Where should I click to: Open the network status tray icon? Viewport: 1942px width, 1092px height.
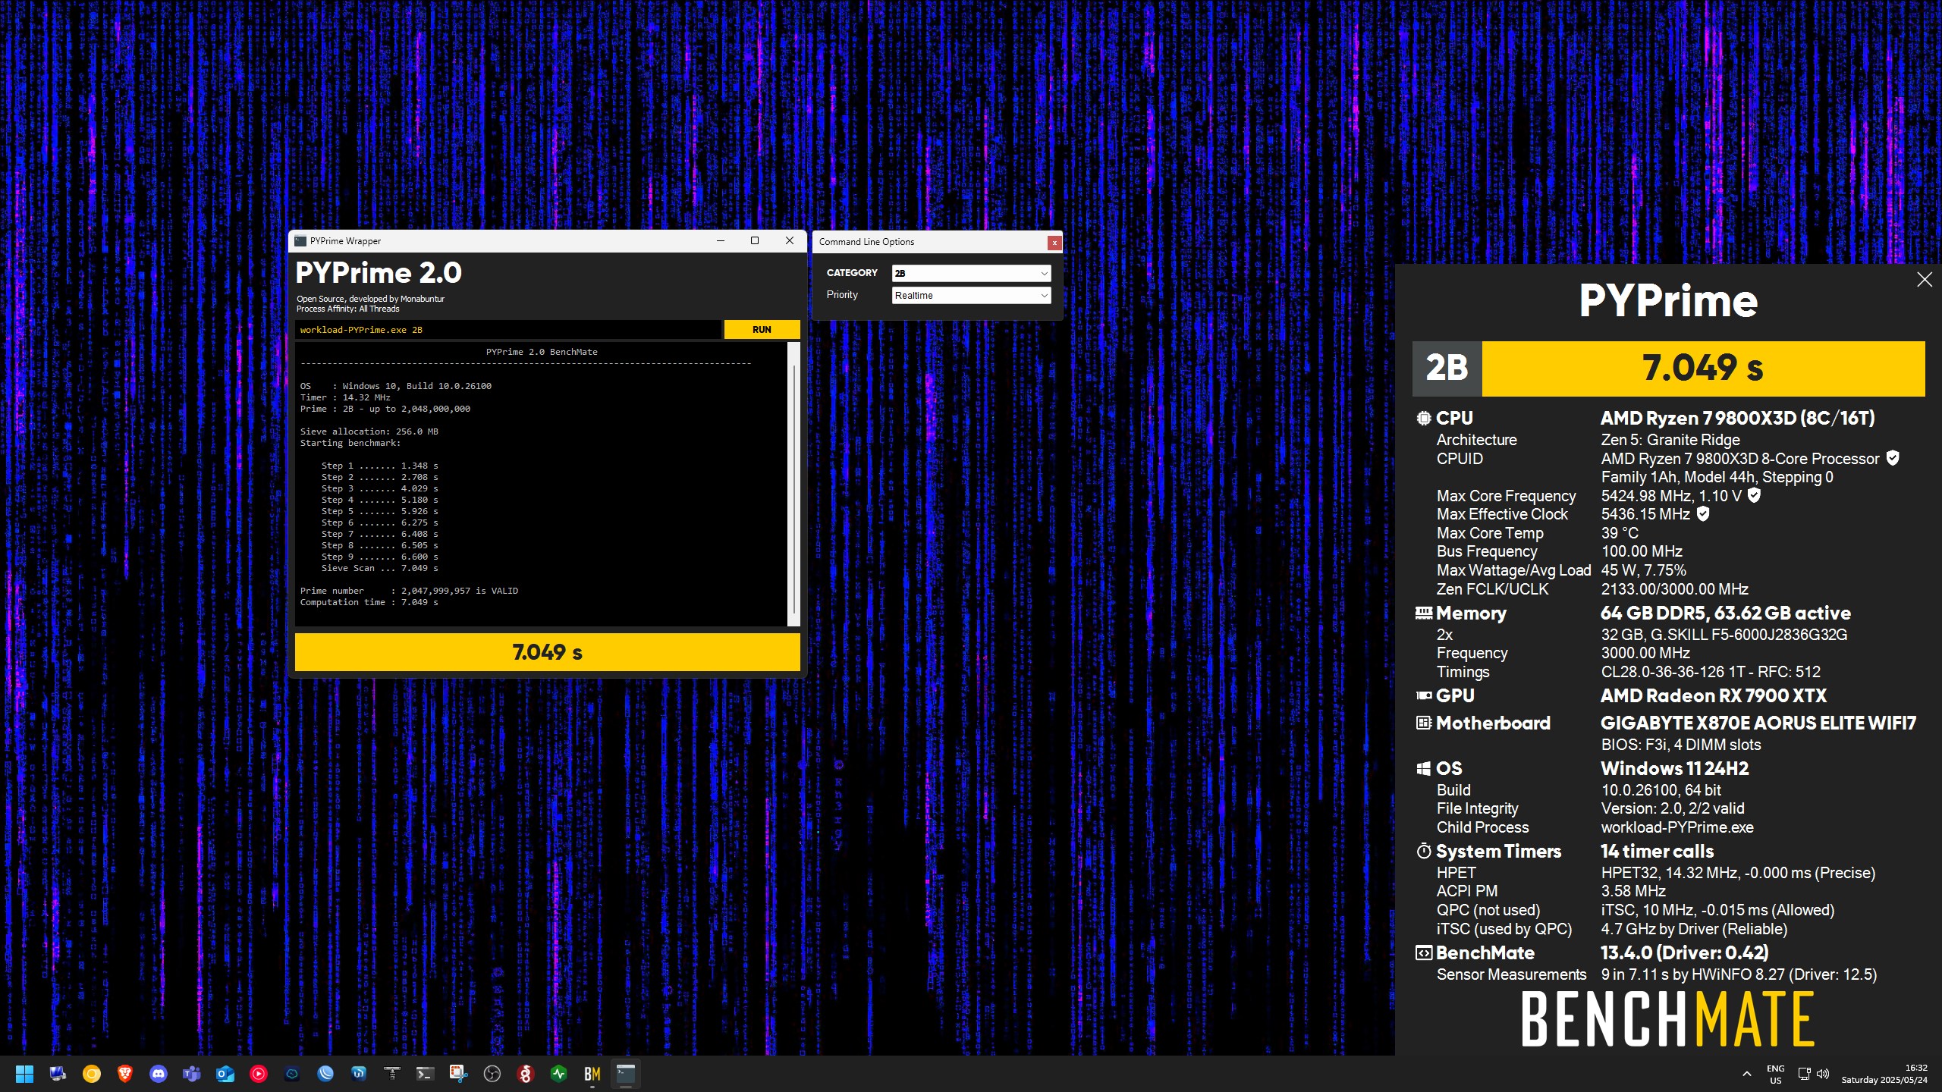pos(1805,1074)
